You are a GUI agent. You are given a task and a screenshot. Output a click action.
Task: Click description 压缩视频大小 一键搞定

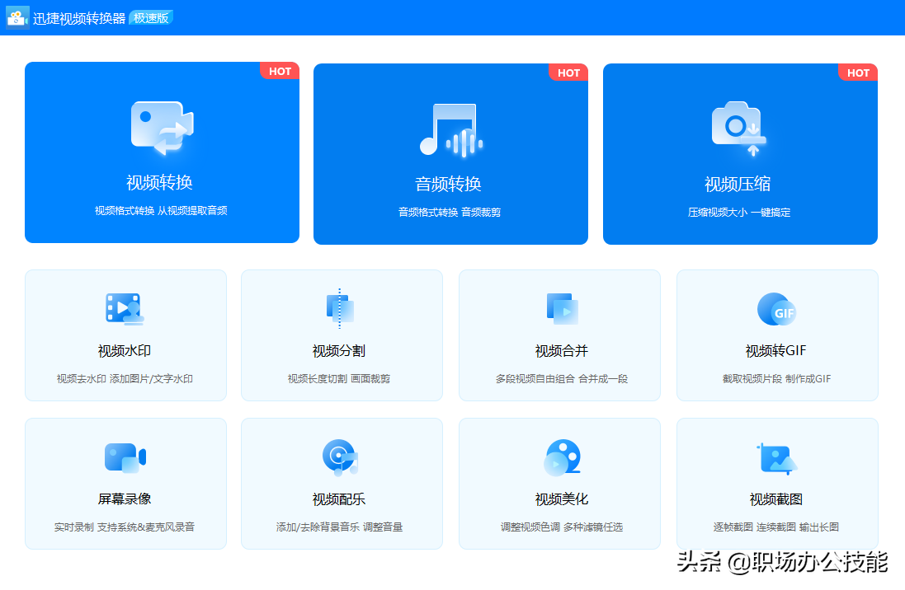tap(739, 213)
